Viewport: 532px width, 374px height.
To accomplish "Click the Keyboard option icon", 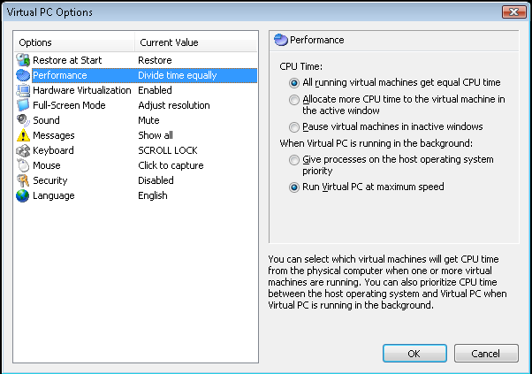I will 23,150.
